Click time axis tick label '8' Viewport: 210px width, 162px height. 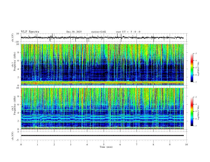[x=153, y=145]
